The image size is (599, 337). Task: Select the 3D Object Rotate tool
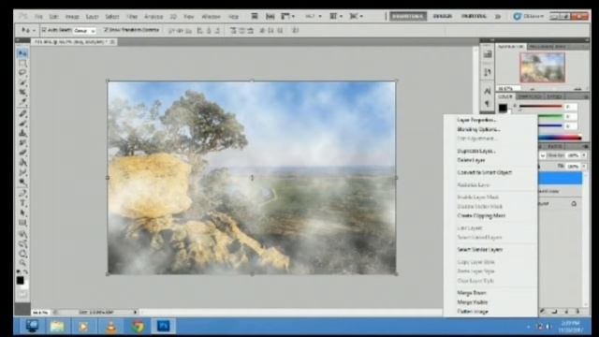[22, 233]
